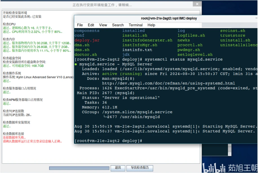Click the 导出检查报告 button
The height and width of the screenshot is (173, 258).
coord(140,168)
